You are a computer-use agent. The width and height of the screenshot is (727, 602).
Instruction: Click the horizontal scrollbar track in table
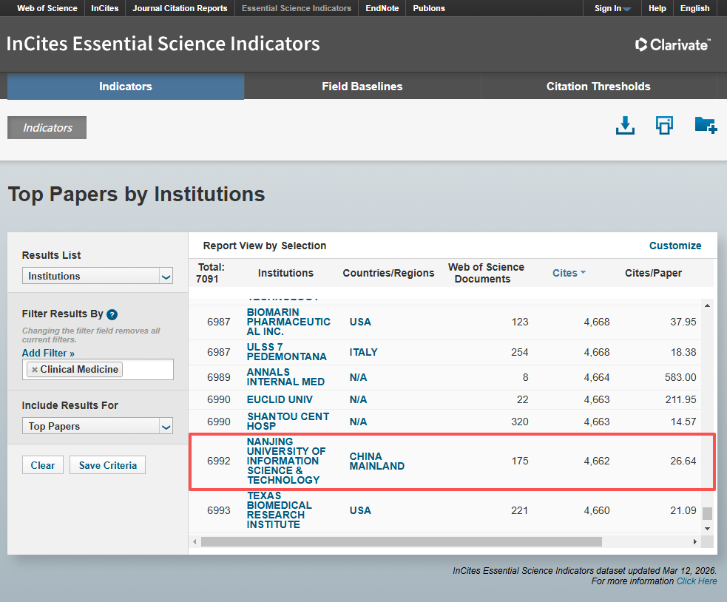pos(643,542)
